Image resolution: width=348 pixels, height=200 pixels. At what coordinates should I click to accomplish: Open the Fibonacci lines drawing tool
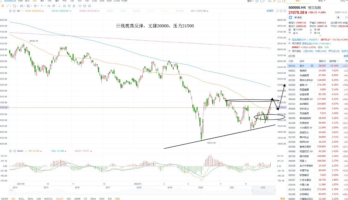[28, 6]
